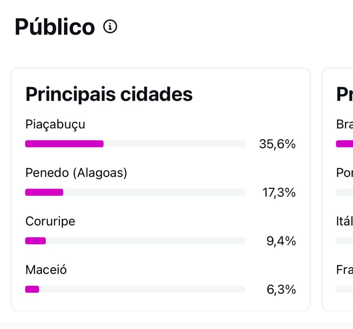This screenshot has height=329, width=353.
Task: Select the 9,4% percentage value
Action: coord(281,241)
